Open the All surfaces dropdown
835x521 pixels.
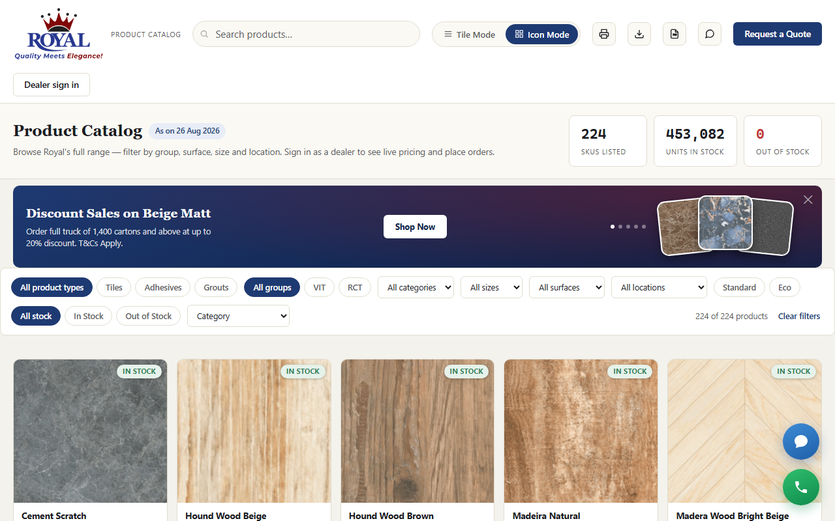click(567, 287)
